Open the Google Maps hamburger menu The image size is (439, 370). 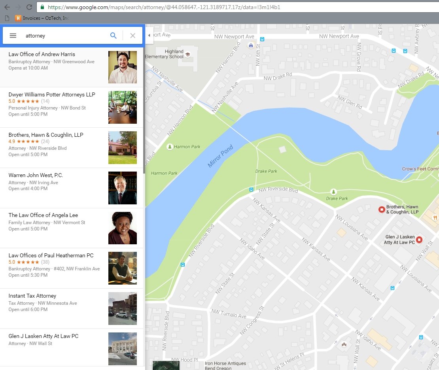(13, 36)
